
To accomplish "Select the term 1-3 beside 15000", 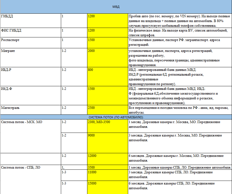I will pyautogui.click(x=74, y=187).
